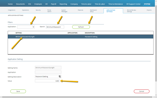This screenshot has height=98, width=157.
Task: Click the vertical scrollbar thumb
Action: [156, 43]
